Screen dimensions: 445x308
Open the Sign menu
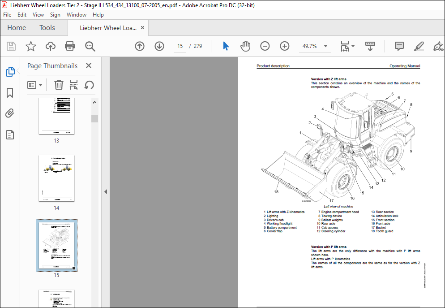tap(55, 15)
